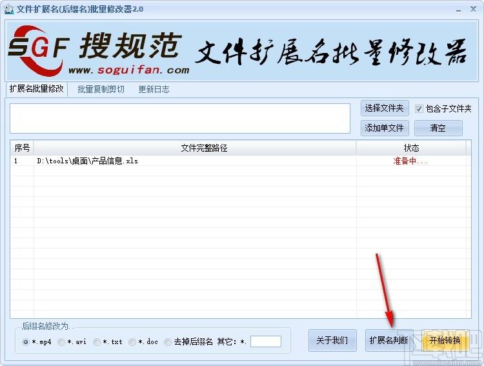Click the 其它 custom extension field

pos(266,341)
